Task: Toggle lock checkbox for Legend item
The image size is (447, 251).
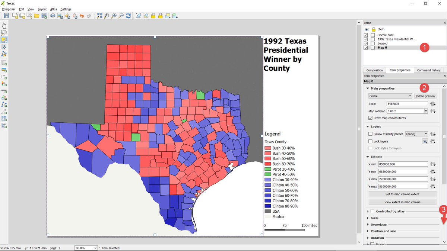Action: point(373,44)
